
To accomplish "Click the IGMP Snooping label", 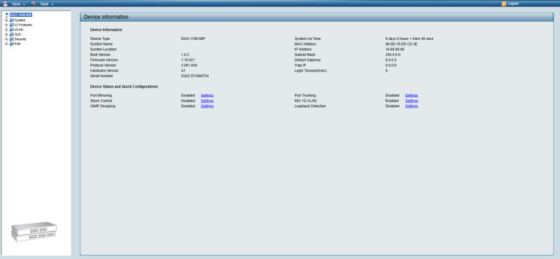I will click(102, 106).
